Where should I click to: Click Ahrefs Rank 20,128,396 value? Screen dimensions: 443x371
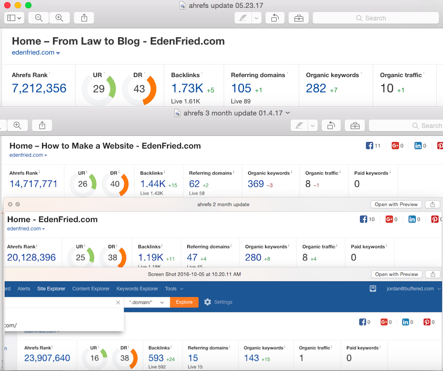(31, 258)
